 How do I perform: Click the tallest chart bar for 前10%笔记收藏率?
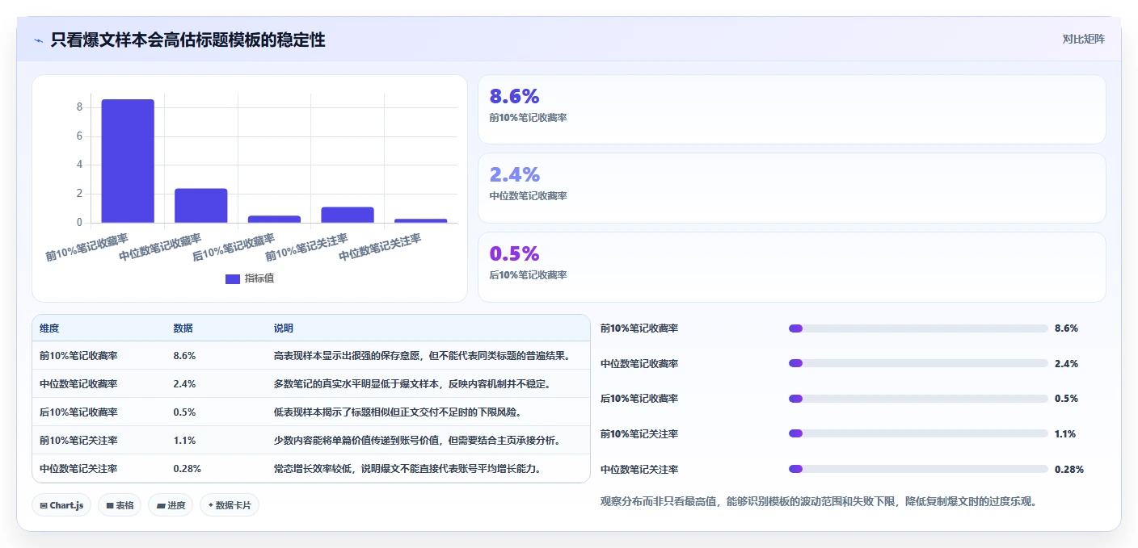[x=128, y=161]
